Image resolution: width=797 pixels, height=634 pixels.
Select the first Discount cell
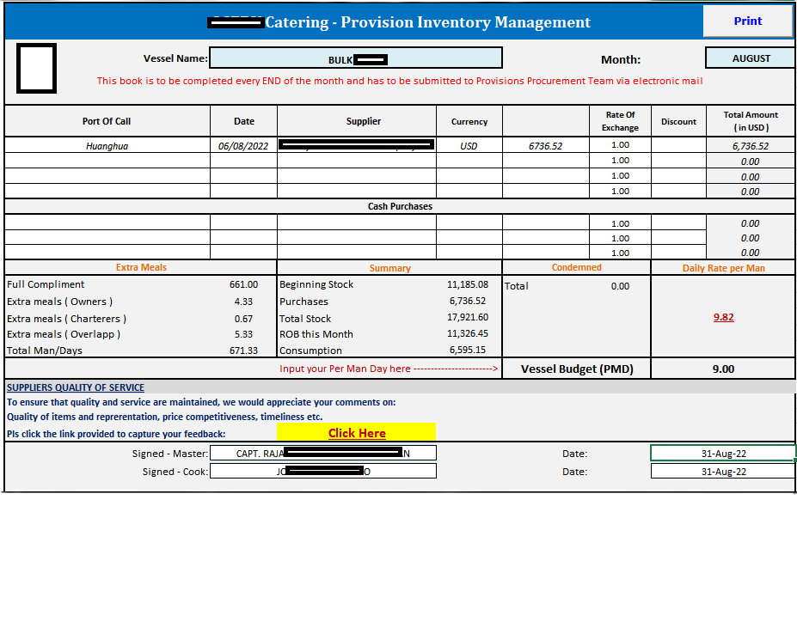click(x=678, y=145)
